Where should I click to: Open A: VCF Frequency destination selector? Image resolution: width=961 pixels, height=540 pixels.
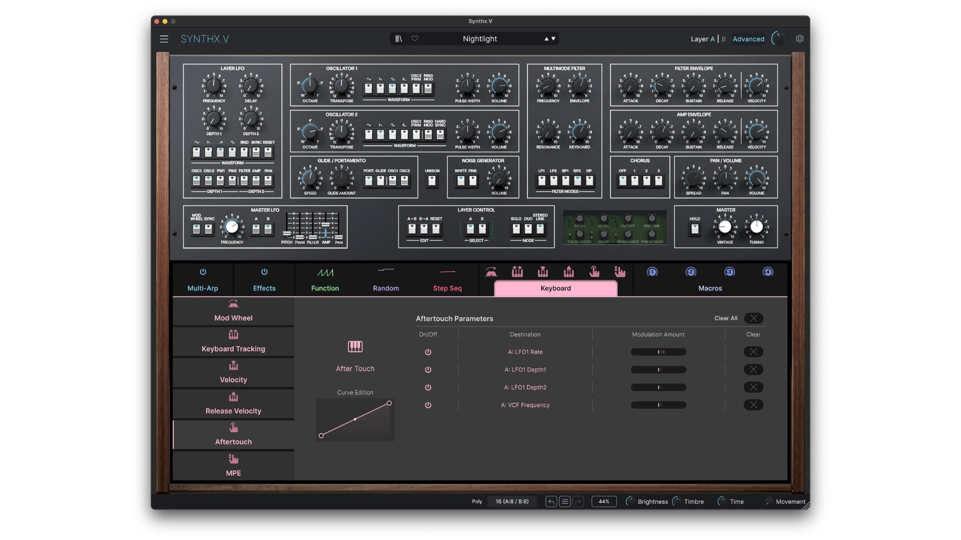point(525,405)
